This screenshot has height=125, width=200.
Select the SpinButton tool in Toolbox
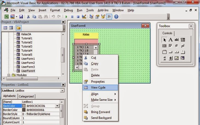coord(170,58)
